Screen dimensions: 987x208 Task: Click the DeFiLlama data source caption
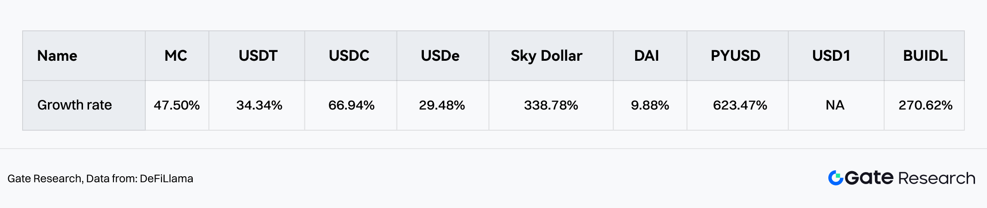click(100, 179)
